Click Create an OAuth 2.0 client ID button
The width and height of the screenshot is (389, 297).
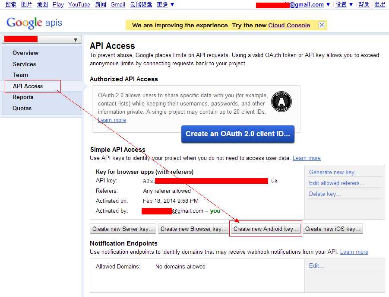click(237, 134)
